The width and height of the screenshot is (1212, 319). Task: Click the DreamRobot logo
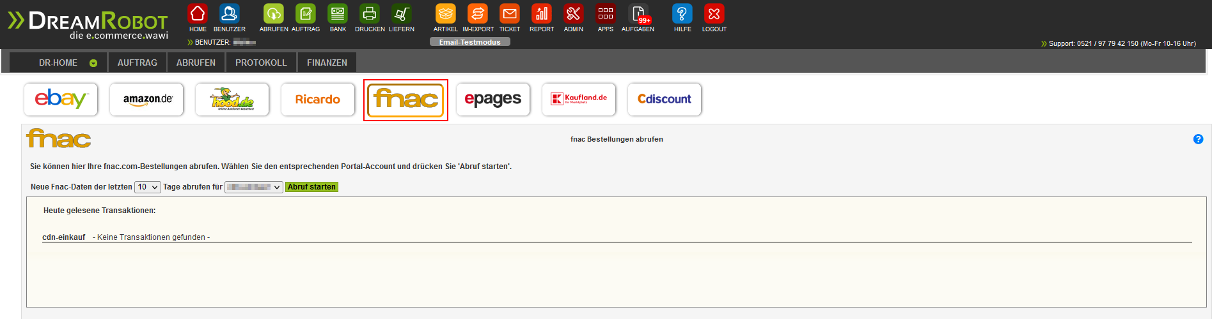[x=88, y=25]
